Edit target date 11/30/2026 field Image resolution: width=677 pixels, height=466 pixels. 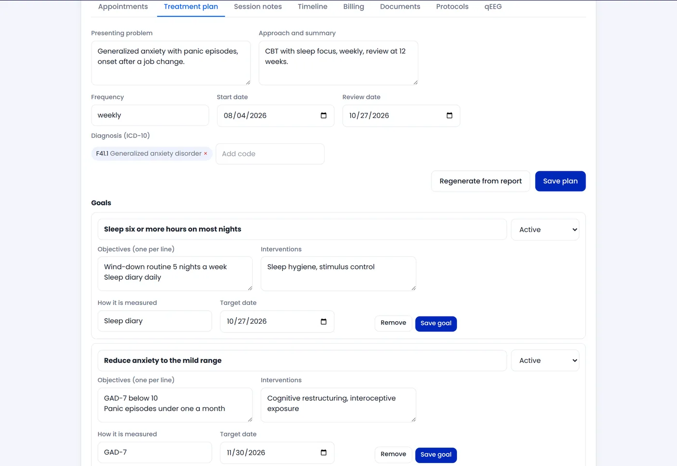[x=277, y=453]
